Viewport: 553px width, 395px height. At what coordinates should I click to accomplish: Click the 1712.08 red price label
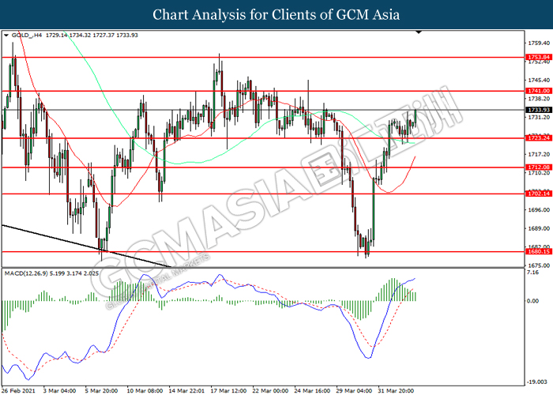539,167
